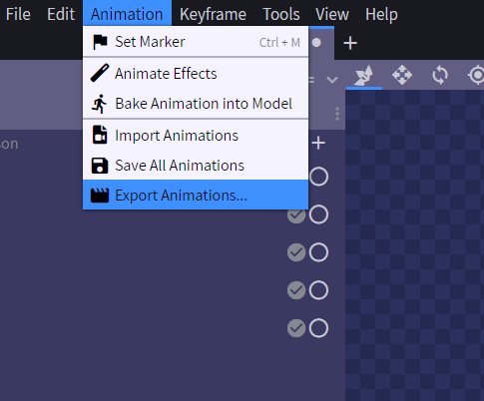Image resolution: width=484 pixels, height=401 pixels.
Task: Click the Animate Effects pencil icon
Action: point(100,73)
